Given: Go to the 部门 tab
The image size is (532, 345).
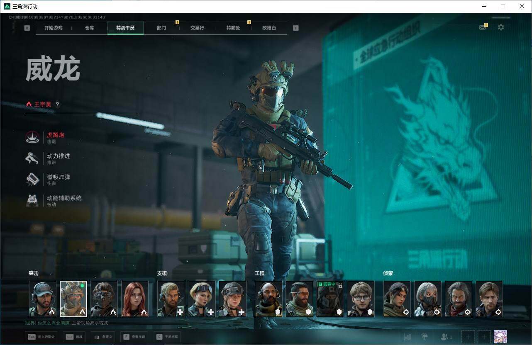Looking at the screenshot, I should (161, 28).
